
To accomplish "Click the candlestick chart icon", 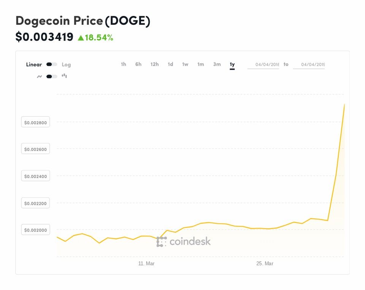I will pos(64,76).
